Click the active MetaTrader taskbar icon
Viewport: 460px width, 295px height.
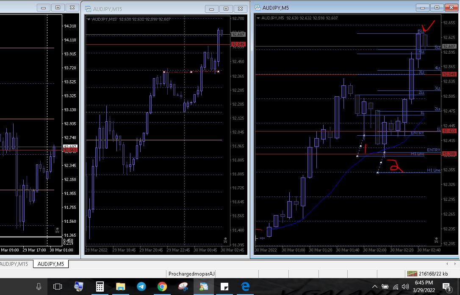204,287
